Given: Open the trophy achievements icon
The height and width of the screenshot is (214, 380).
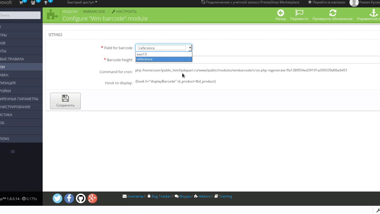Looking at the screenshot, I should coord(46,2).
